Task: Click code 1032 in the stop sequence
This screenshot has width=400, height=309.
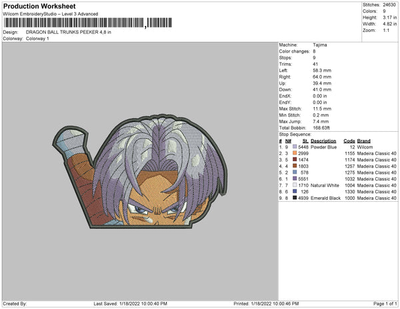Action: 350,179
